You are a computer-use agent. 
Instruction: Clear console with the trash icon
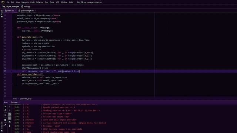point(10,126)
